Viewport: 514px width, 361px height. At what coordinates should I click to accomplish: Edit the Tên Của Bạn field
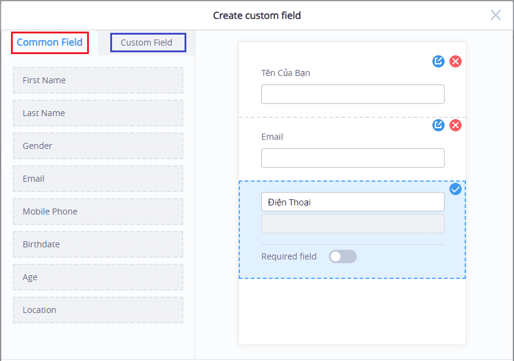pos(438,61)
